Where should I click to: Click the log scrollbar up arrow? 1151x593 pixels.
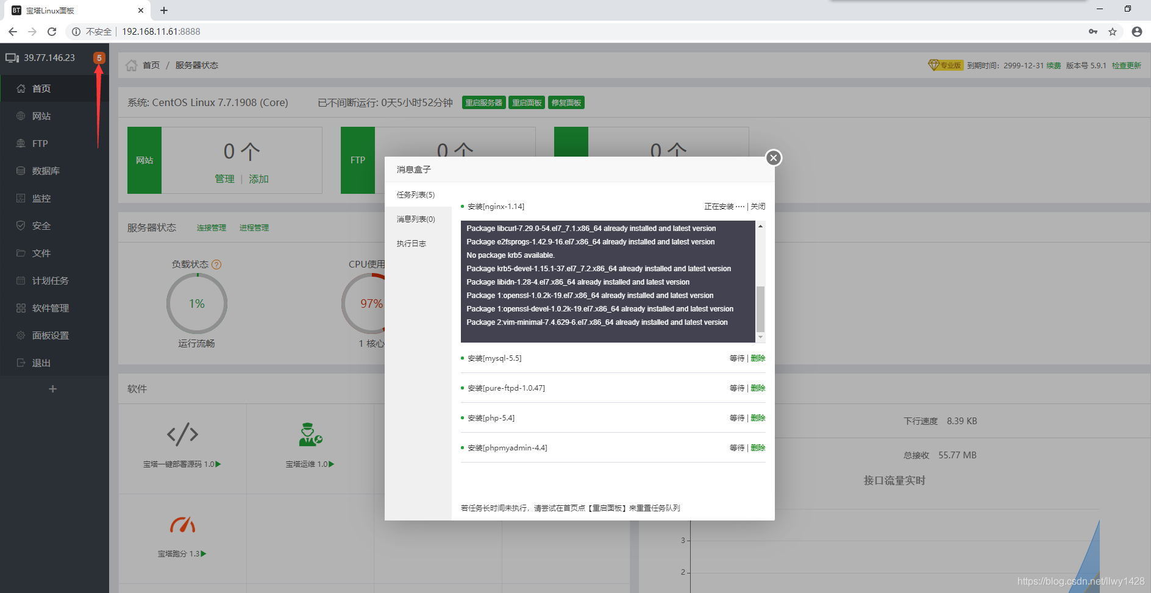(760, 226)
